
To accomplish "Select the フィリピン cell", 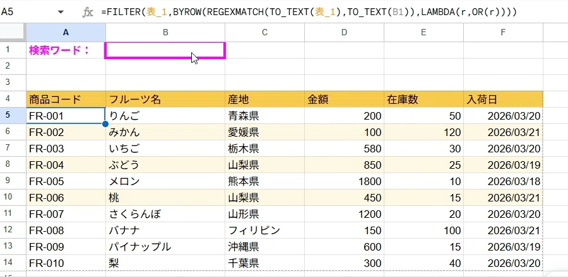I will pyautogui.click(x=264, y=230).
